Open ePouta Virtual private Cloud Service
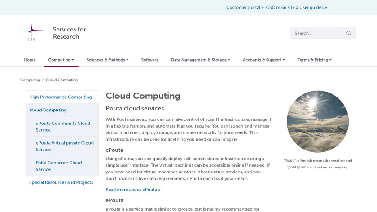 (x=65, y=146)
